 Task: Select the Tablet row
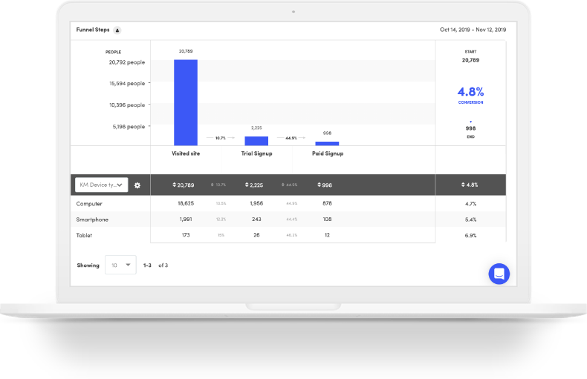tap(84, 235)
